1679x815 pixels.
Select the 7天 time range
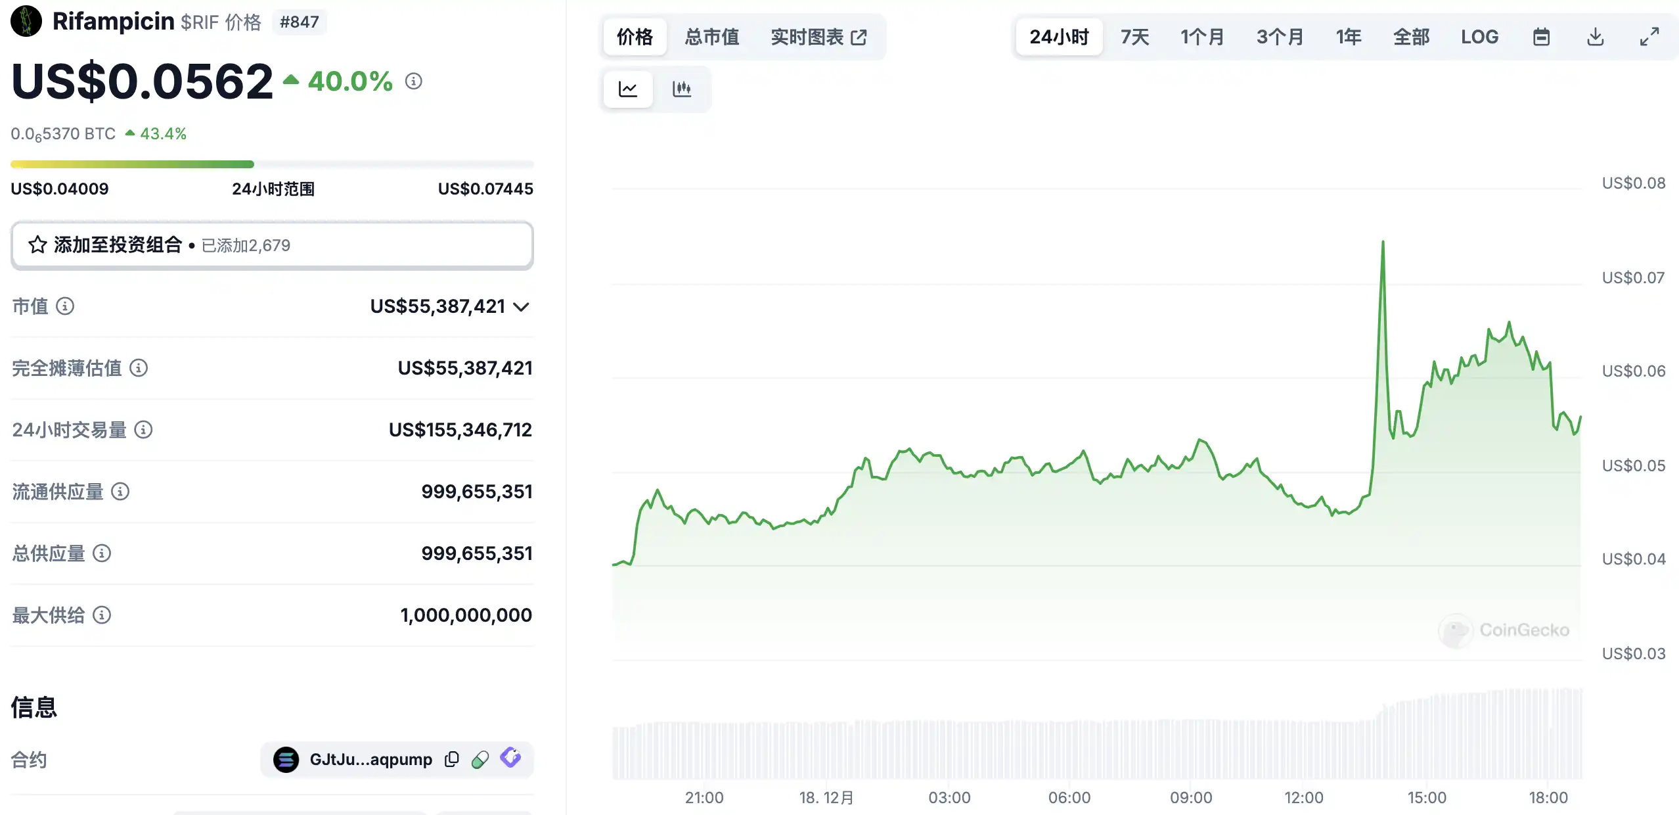point(1134,37)
